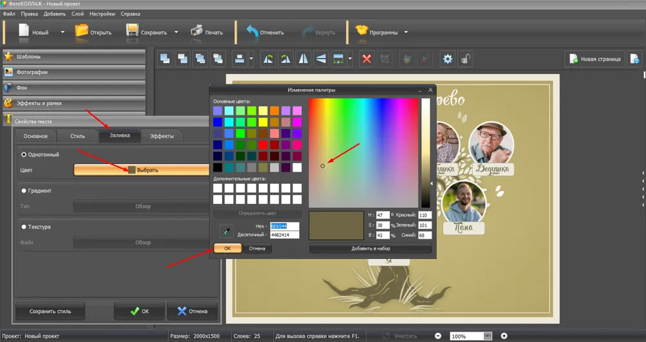Open the gear settings icon in toolbar

pos(447,59)
